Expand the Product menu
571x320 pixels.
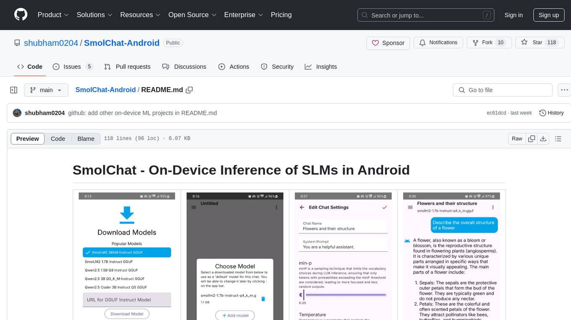(53, 15)
